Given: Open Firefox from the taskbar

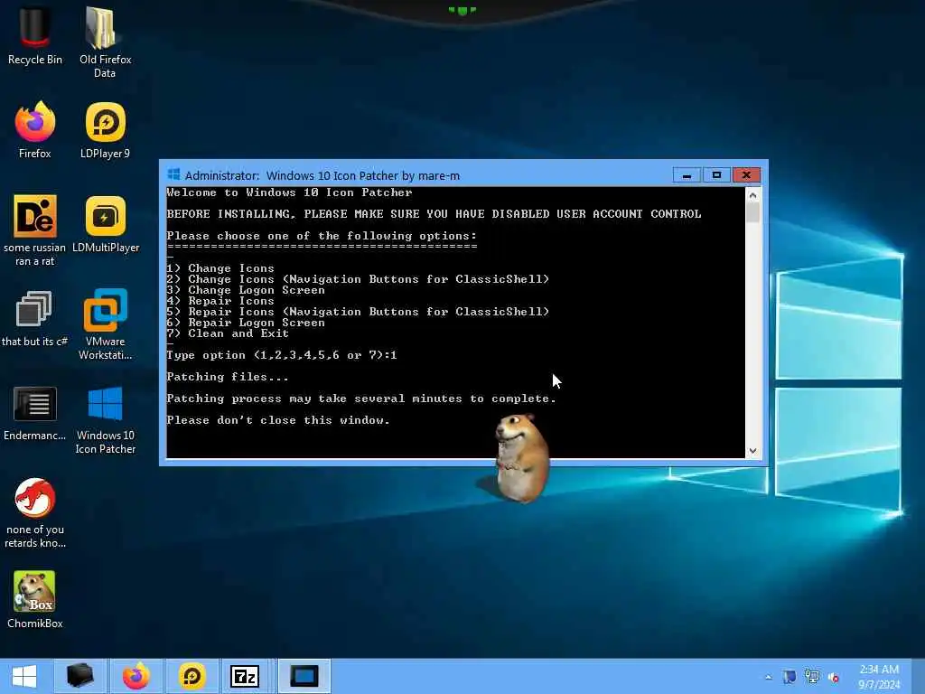Looking at the screenshot, I should tap(135, 676).
